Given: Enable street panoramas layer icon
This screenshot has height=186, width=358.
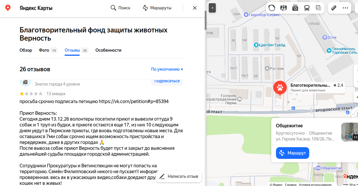Looking at the screenshot, I should click(x=284, y=8).
